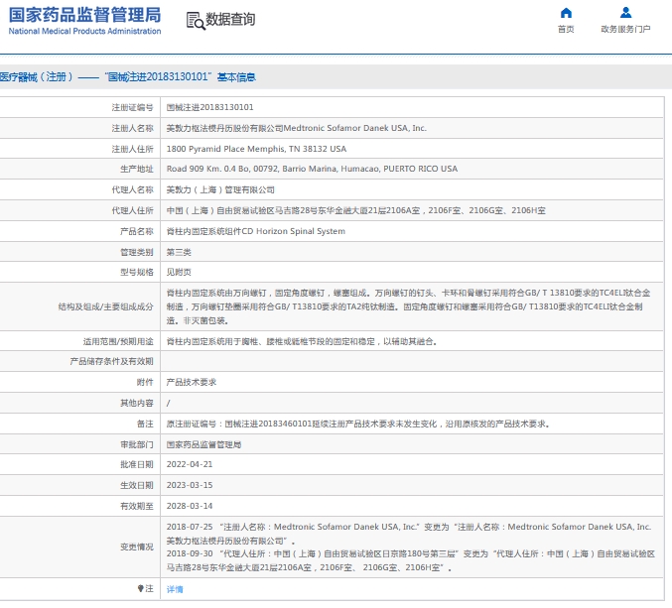672x608 pixels.
Task: Click the 代理人名称 field label
Action: [x=132, y=189]
